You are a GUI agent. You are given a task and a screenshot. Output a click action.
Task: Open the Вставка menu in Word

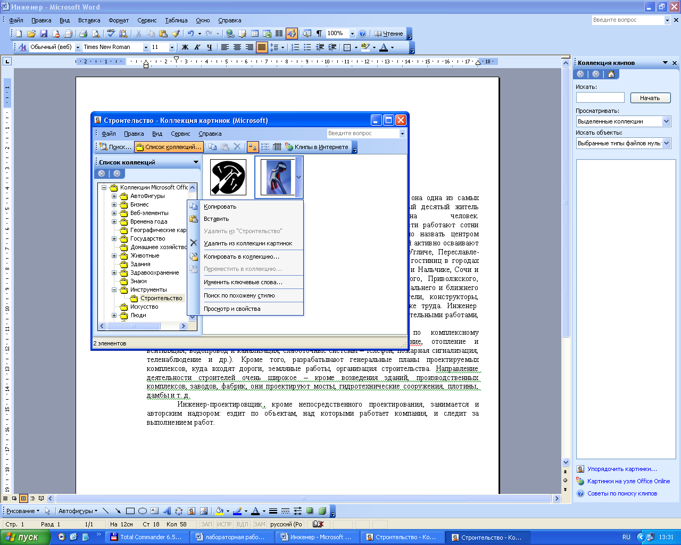(89, 20)
